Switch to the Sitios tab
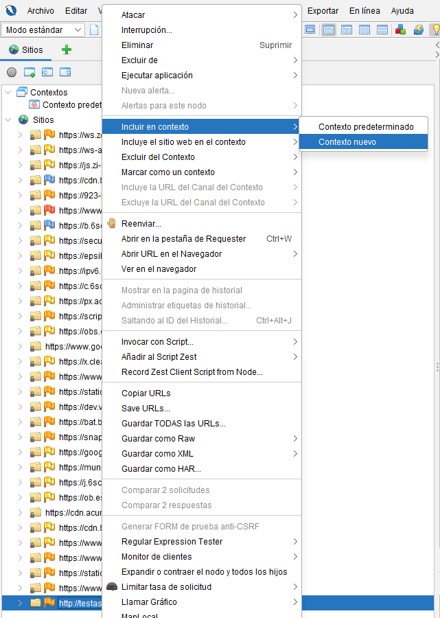 (25, 50)
